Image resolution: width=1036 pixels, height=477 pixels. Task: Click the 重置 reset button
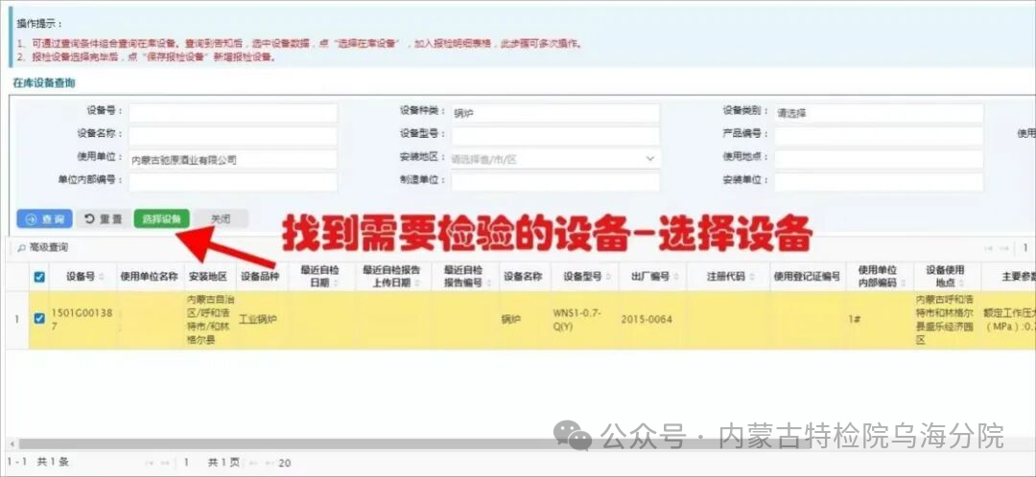pos(104,219)
